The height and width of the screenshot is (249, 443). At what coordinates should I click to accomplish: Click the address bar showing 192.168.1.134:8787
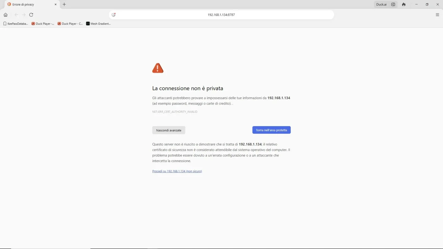[x=221, y=15]
